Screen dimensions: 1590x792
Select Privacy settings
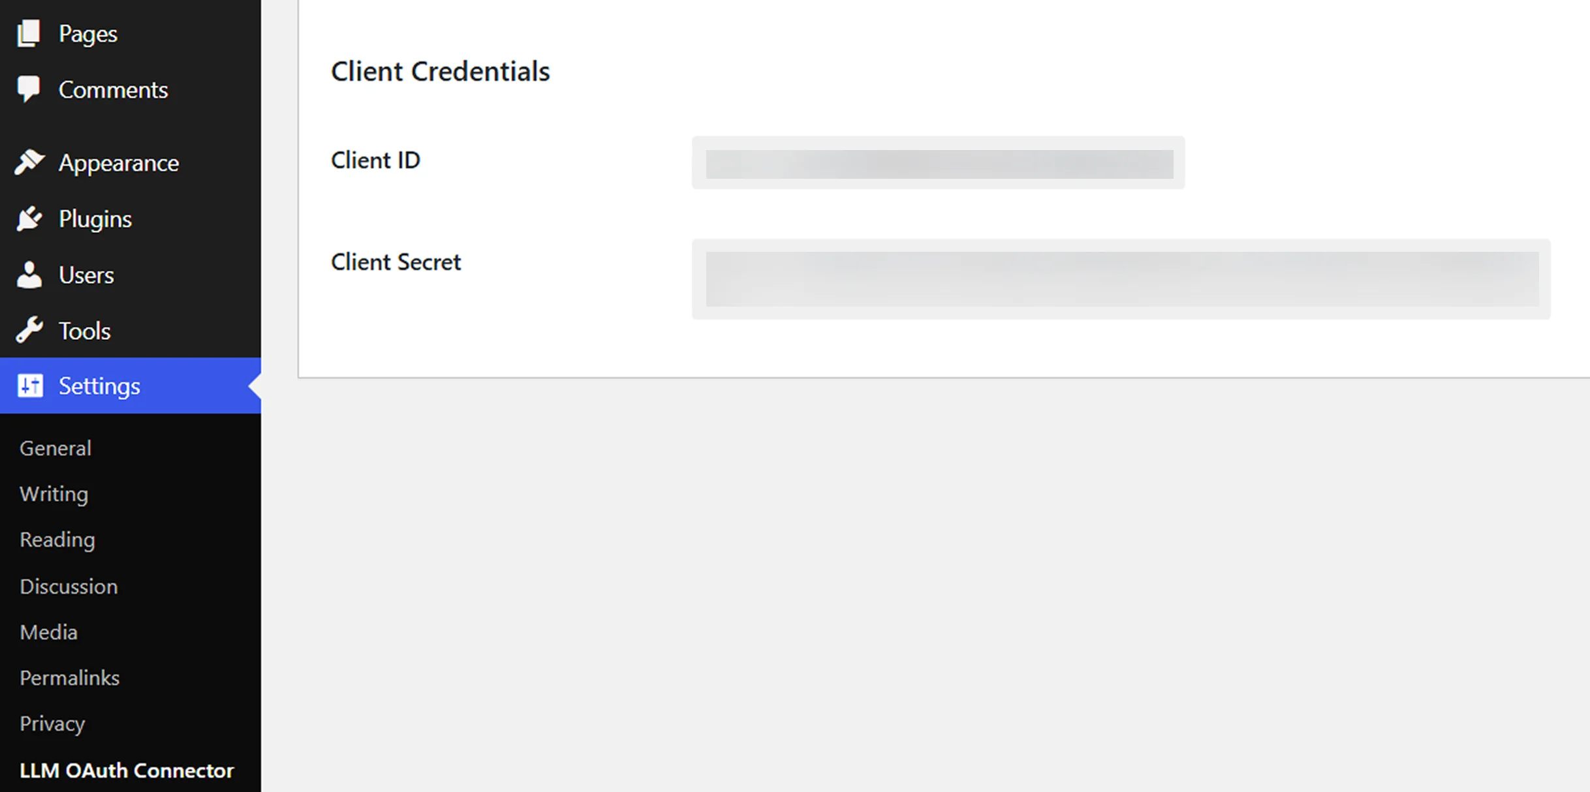(52, 723)
